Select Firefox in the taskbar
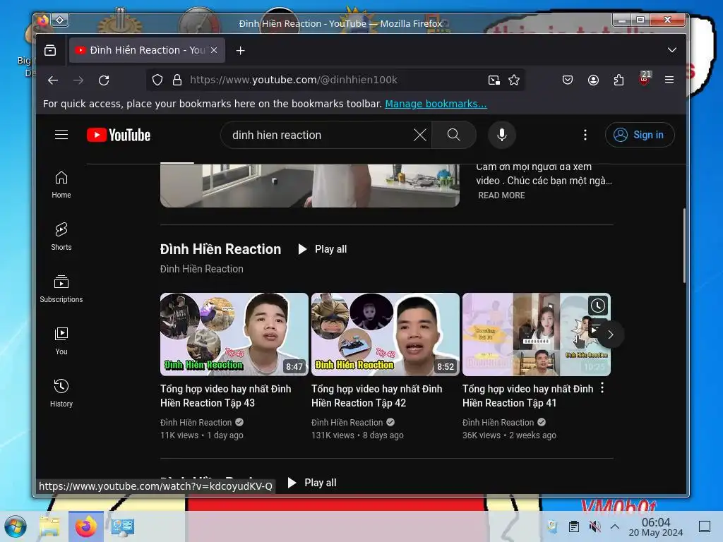Viewport: 723px width, 542px height. (x=85, y=526)
